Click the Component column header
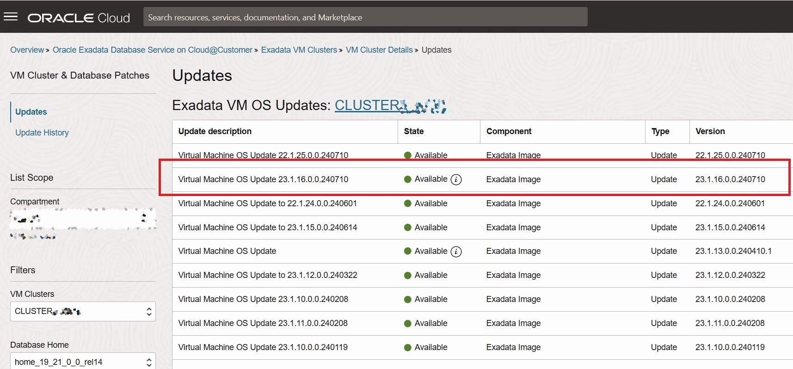 tap(509, 131)
